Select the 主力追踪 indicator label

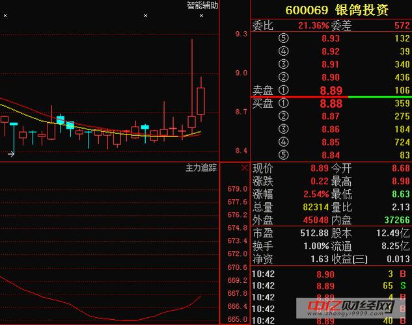click(x=201, y=168)
